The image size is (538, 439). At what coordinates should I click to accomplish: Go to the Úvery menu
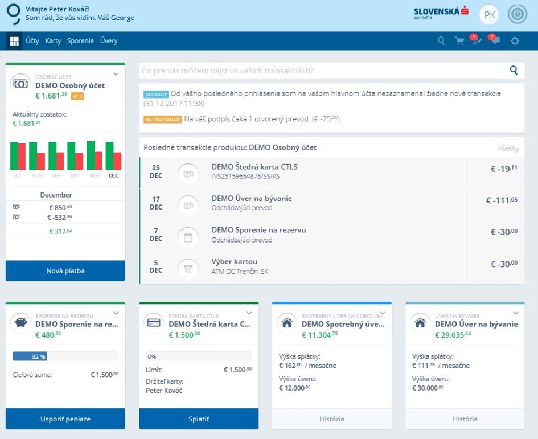coord(109,41)
